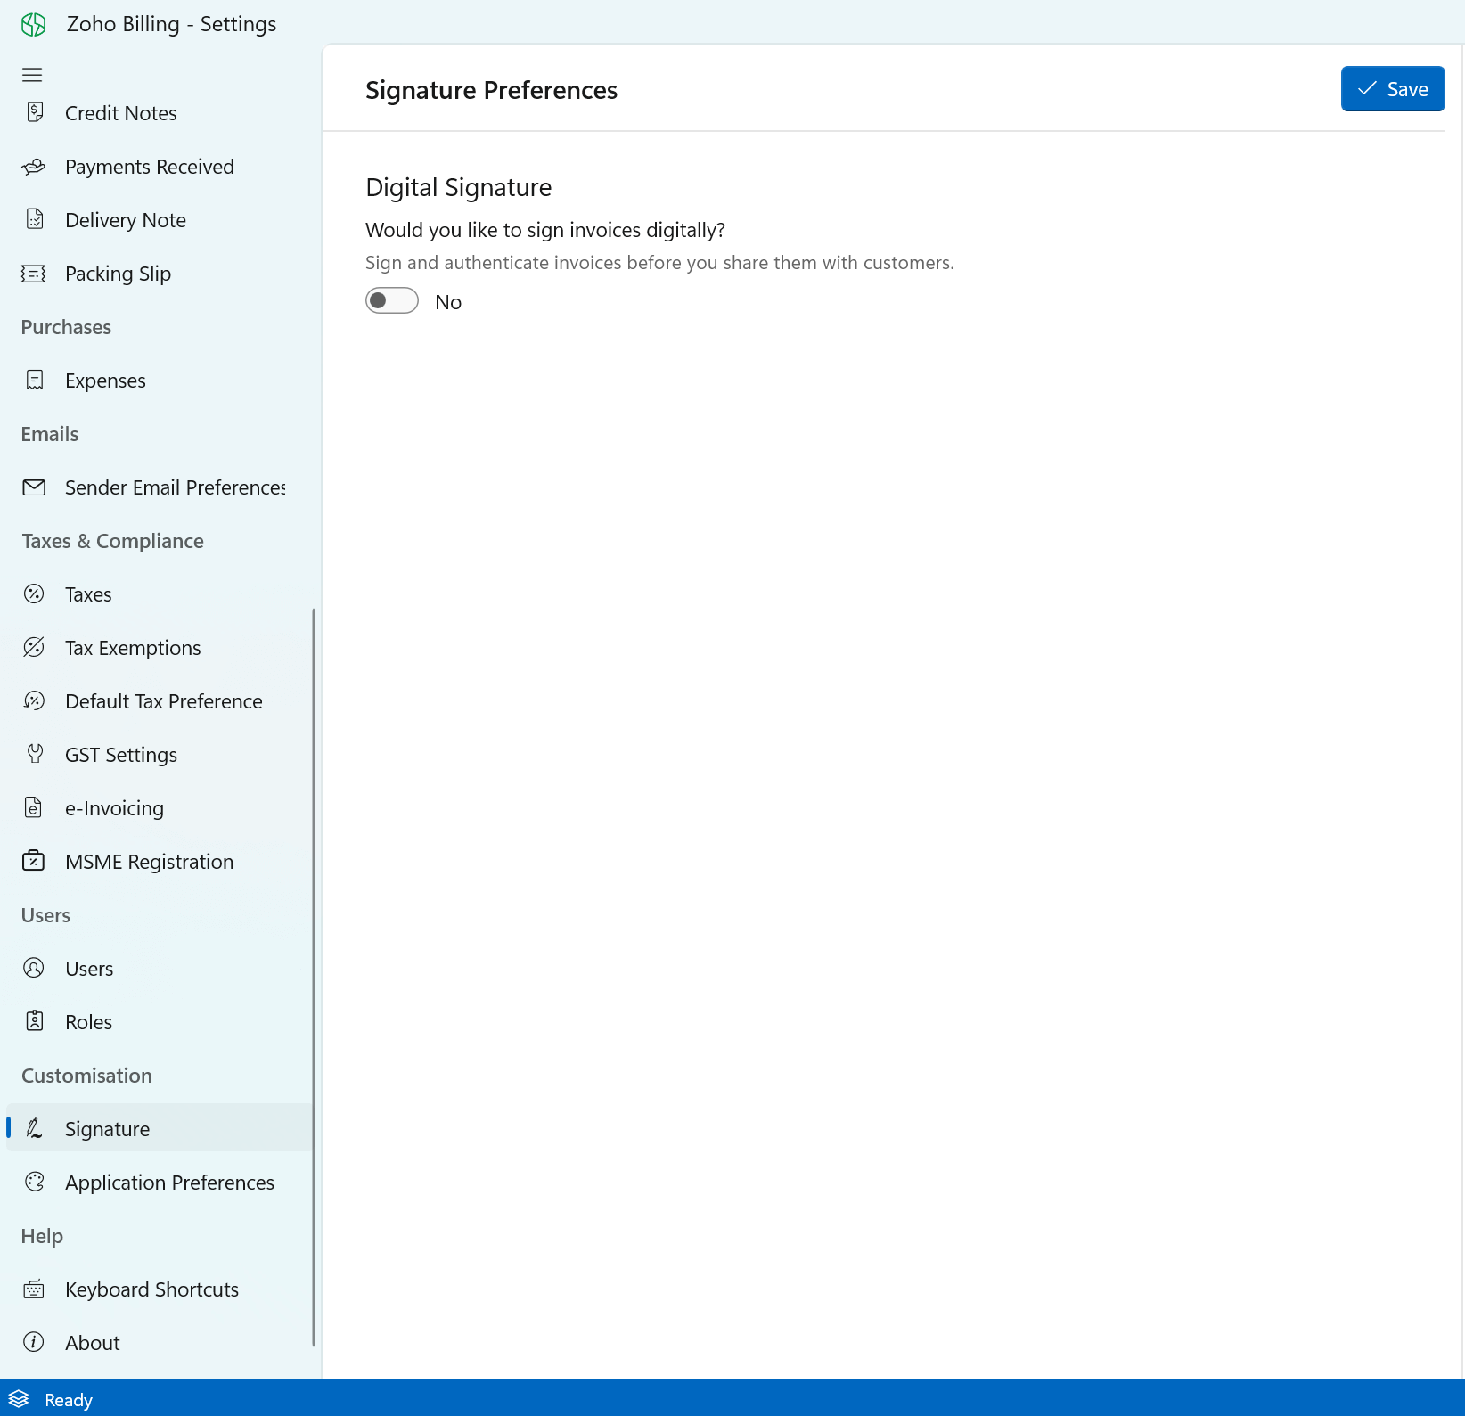The width and height of the screenshot is (1465, 1416).
Task: Open the About page
Action: click(x=92, y=1343)
